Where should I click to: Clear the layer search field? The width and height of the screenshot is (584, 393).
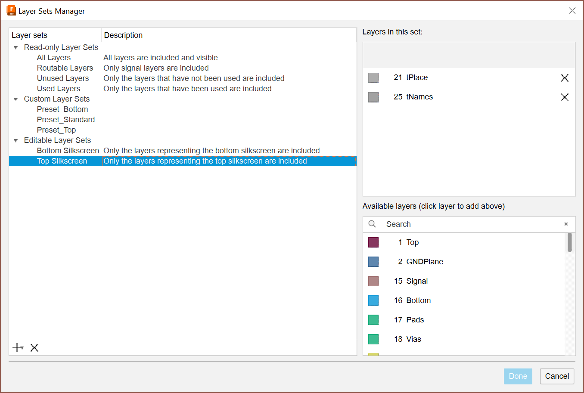566,224
